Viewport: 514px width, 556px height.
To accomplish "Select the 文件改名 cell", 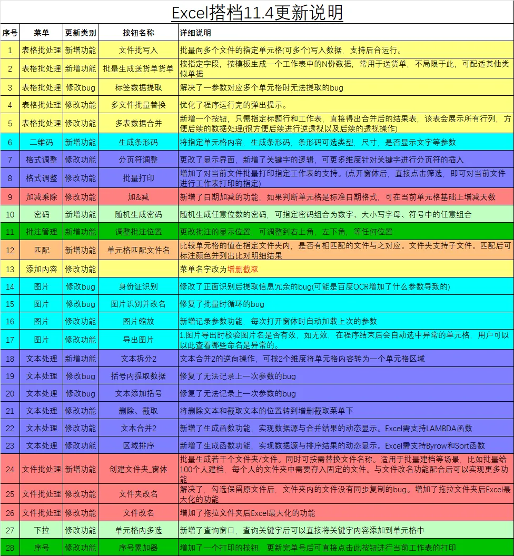I will tap(139, 513).
